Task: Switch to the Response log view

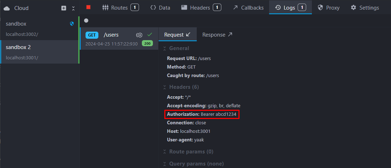Action: click(x=217, y=35)
